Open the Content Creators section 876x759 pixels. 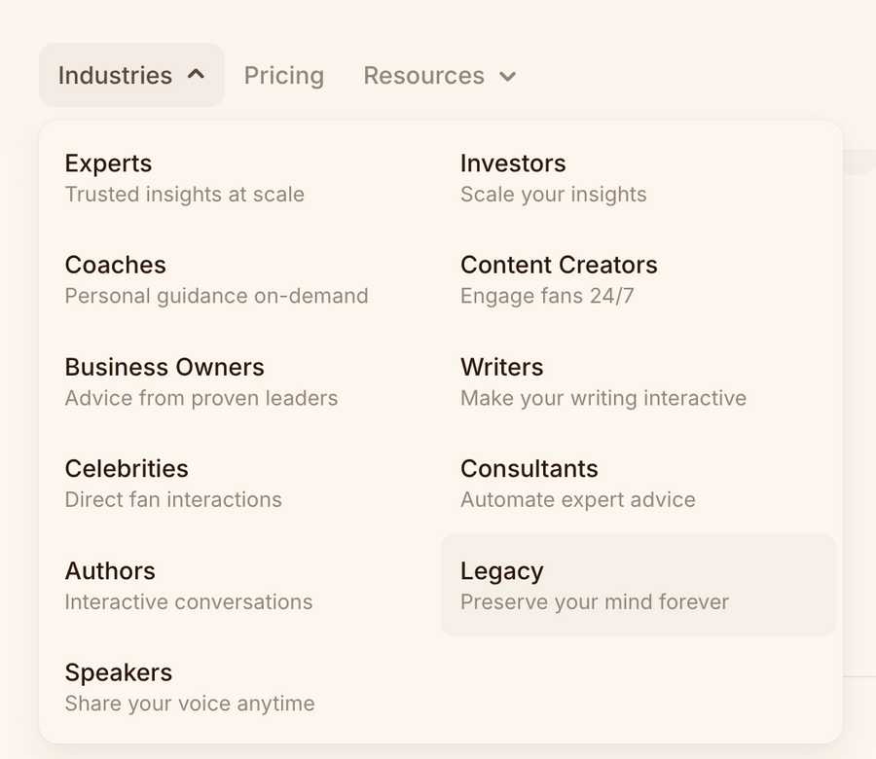559,265
